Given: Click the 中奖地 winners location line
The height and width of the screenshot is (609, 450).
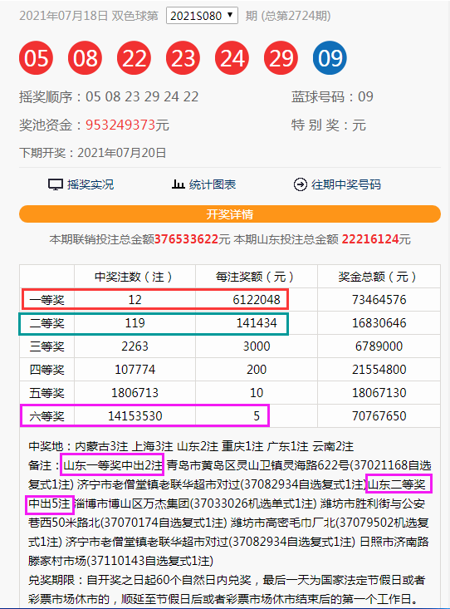Looking at the screenshot, I should (x=191, y=447).
